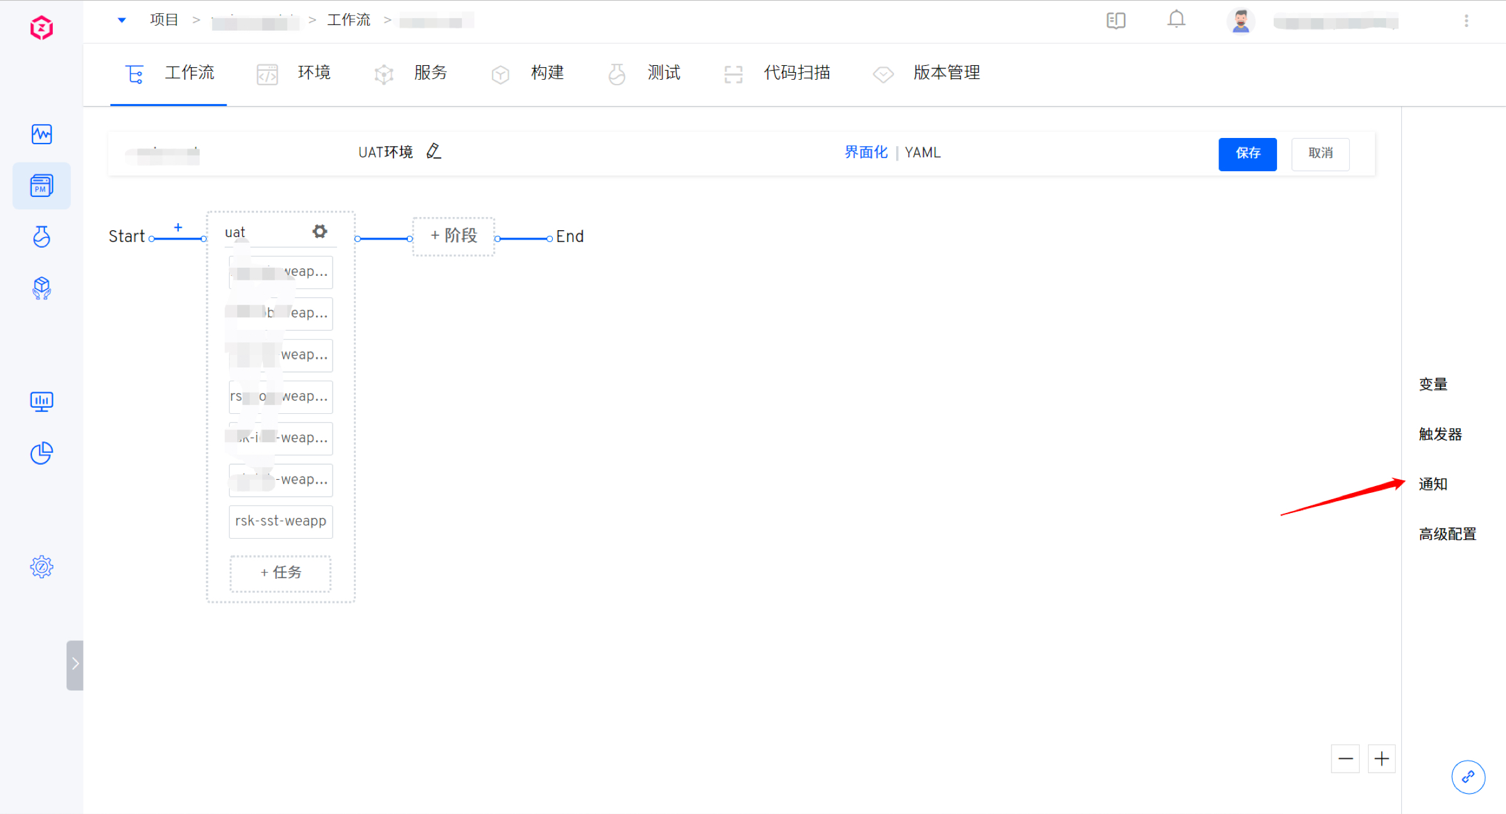Click the PM project sidebar icon
1506x814 pixels.
(41, 186)
